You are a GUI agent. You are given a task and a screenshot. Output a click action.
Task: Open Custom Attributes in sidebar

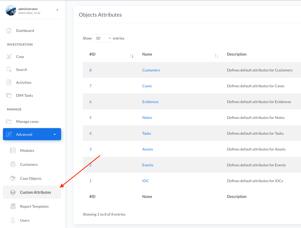click(35, 192)
